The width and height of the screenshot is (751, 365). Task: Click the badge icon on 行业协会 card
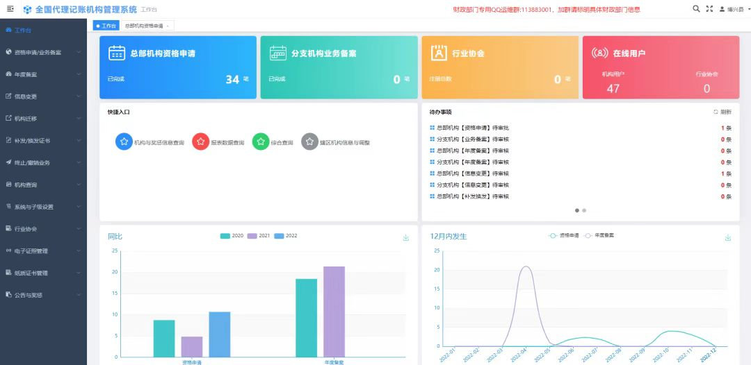[x=439, y=53]
